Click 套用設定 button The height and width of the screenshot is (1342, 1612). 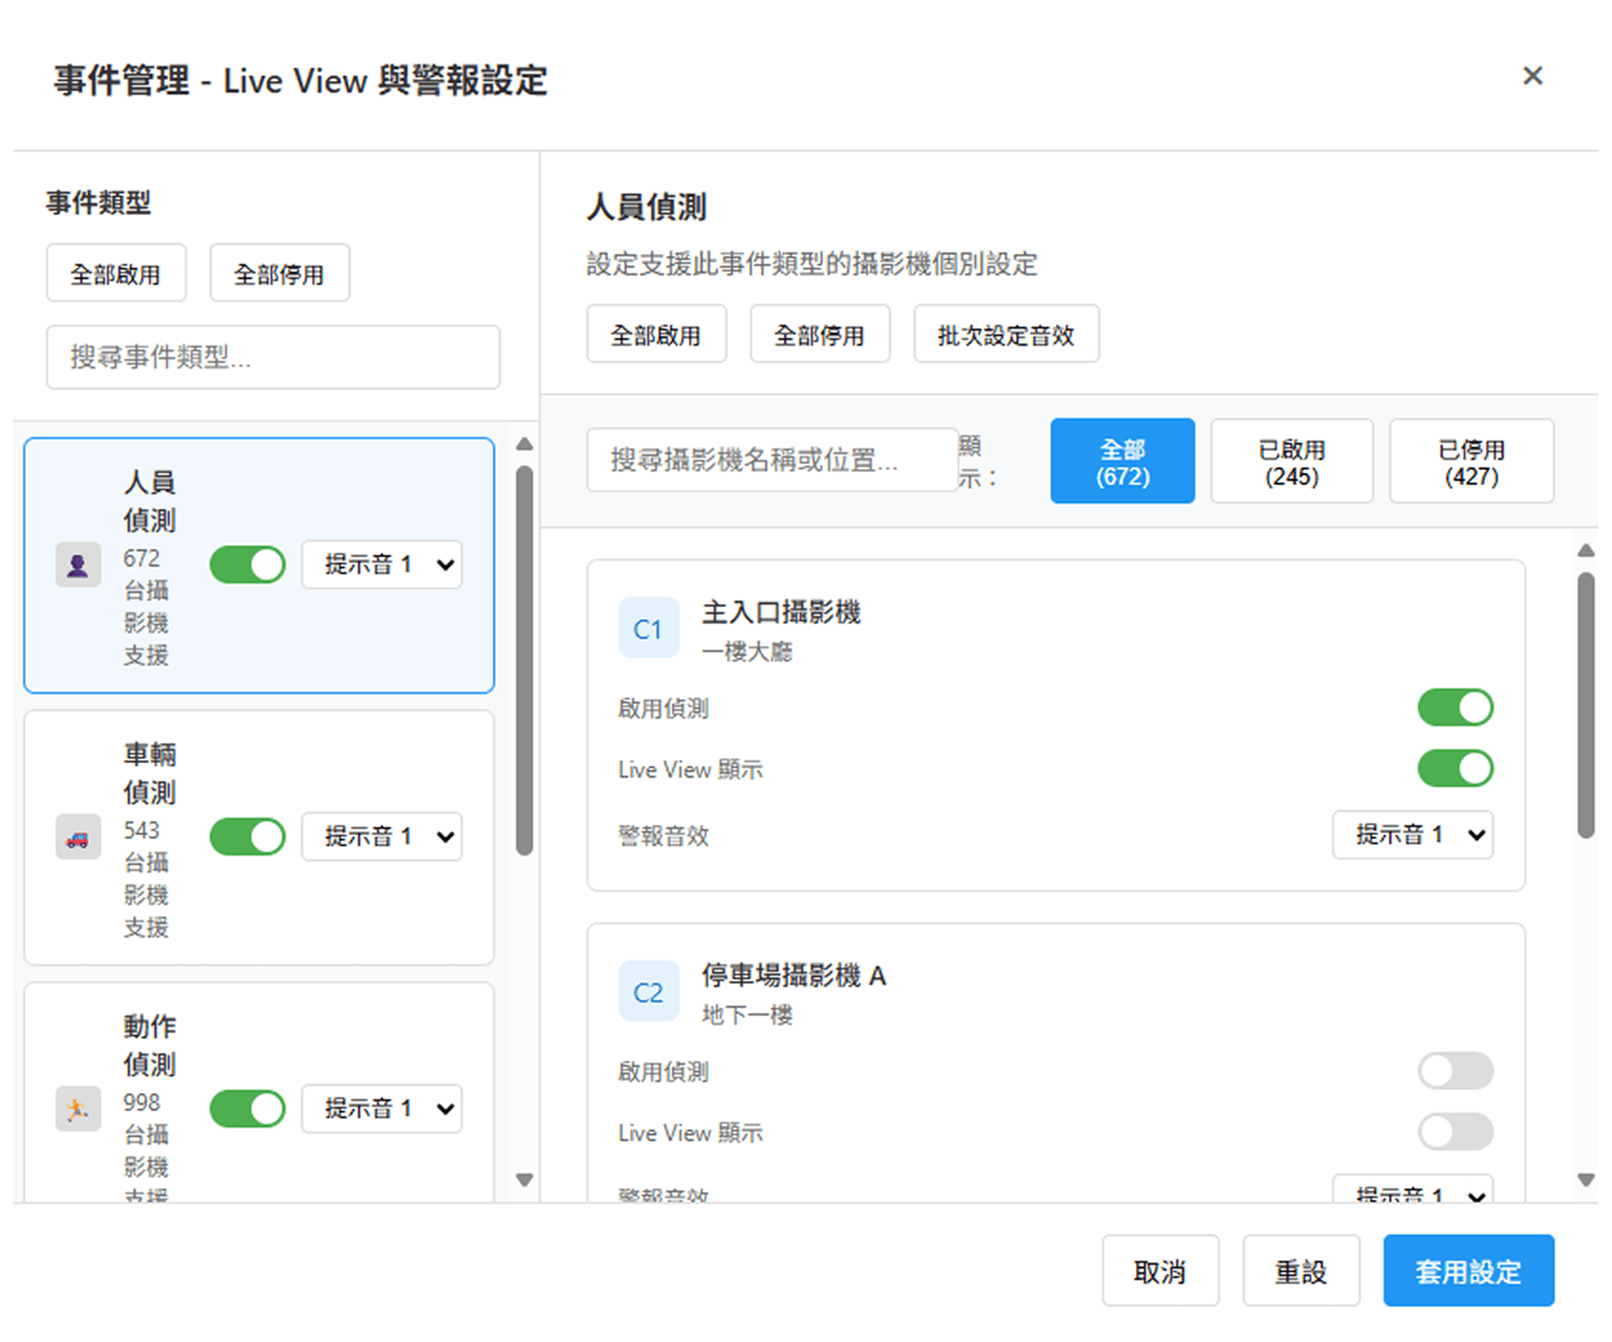pyautogui.click(x=1467, y=1271)
